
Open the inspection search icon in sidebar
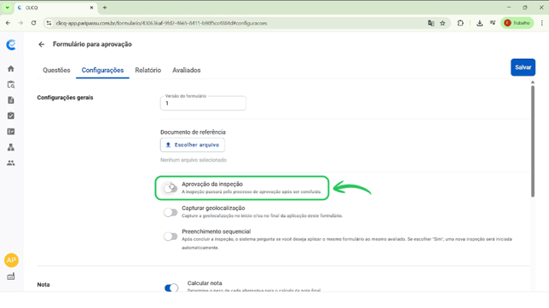pyautogui.click(x=11, y=84)
